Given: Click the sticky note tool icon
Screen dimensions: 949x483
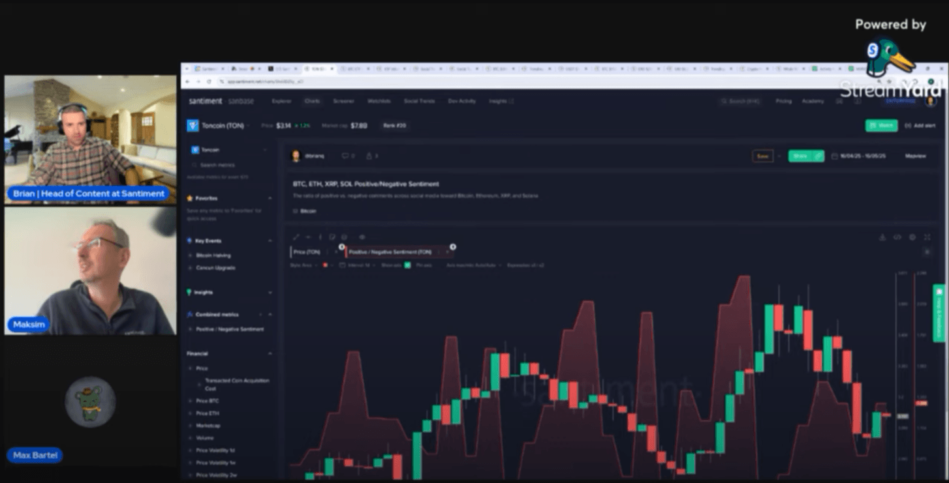Looking at the screenshot, I should coord(332,237).
